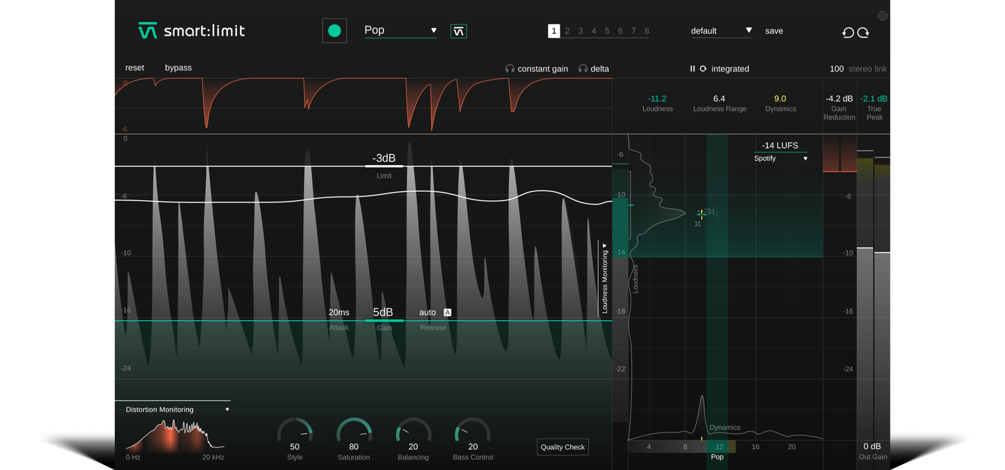Viewport: 1005px width, 470px height.
Task: Click the auto Release value
Action: pos(427,312)
